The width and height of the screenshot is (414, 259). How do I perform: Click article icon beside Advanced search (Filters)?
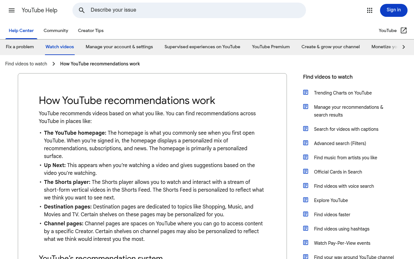(x=306, y=143)
